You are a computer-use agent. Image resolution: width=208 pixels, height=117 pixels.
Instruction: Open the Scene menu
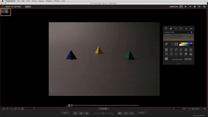(x=34, y=1)
